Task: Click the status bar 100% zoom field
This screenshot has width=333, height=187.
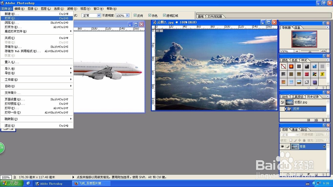Action: click(x=6, y=177)
